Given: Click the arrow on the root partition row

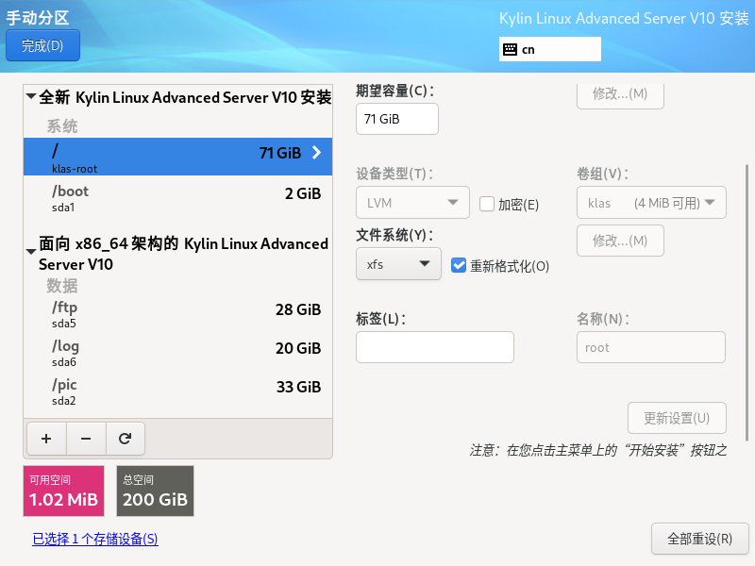Looking at the screenshot, I should pos(316,153).
